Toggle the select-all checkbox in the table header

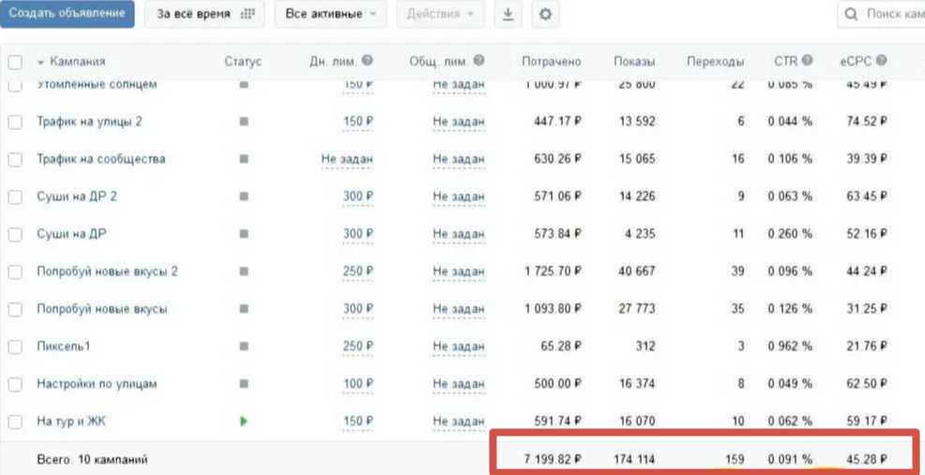click(15, 62)
